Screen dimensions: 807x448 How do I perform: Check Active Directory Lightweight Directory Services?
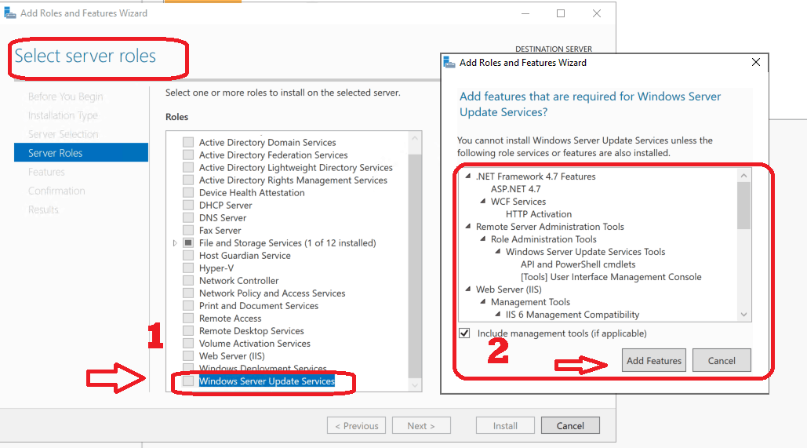pyautogui.click(x=188, y=167)
